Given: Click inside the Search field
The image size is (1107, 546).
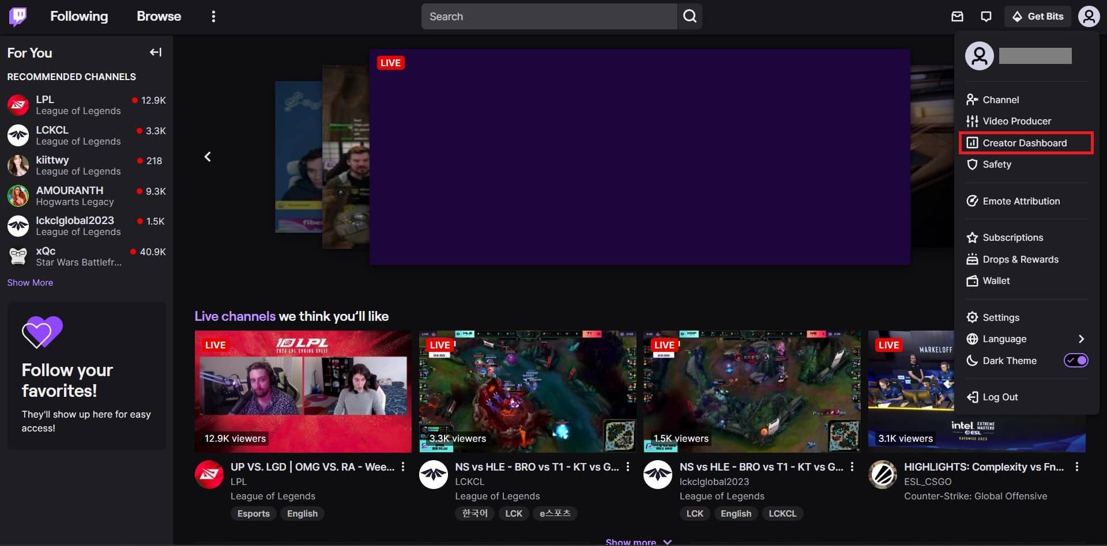Looking at the screenshot, I should (548, 16).
